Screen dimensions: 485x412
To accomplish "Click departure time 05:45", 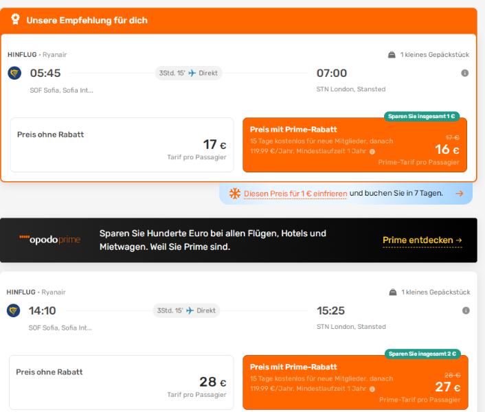I will tap(45, 73).
